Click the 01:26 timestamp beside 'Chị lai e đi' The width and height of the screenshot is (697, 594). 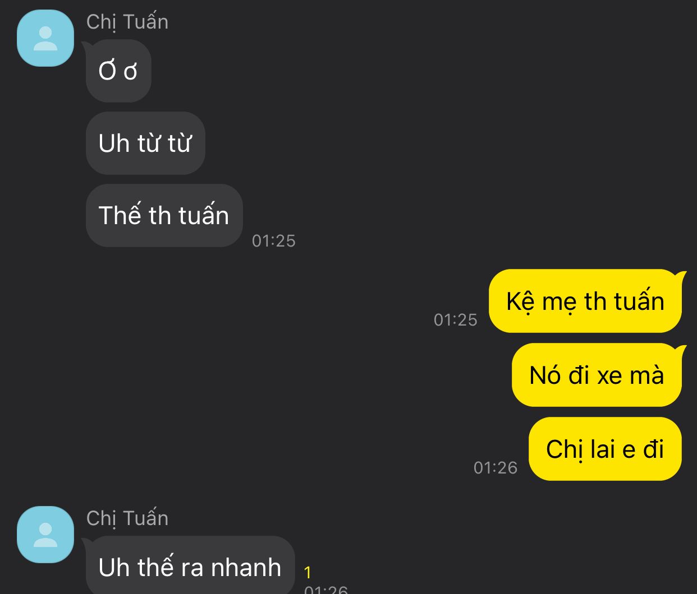(x=496, y=467)
